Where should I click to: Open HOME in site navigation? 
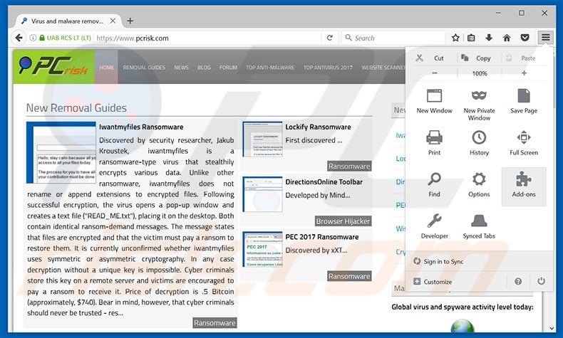pos(107,68)
